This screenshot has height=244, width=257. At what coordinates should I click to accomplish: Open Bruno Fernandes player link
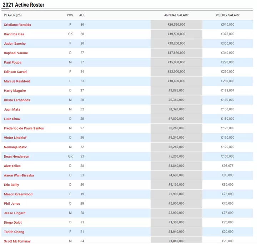pyautogui.click(x=17, y=100)
